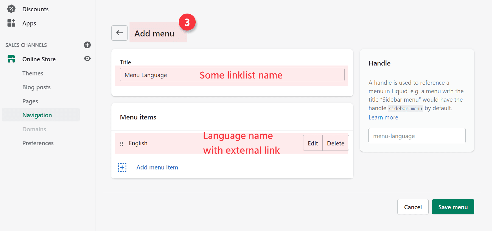Click the Menu items heading
492x231 pixels.
point(138,117)
